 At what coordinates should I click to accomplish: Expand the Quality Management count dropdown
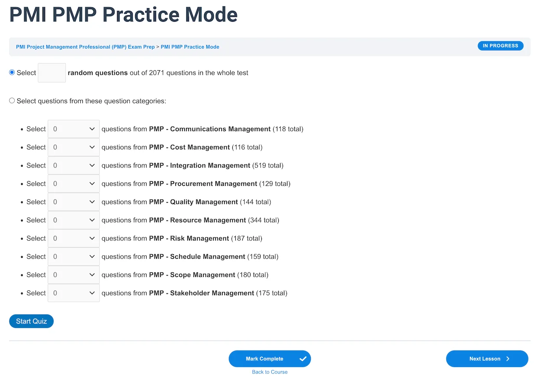click(74, 202)
